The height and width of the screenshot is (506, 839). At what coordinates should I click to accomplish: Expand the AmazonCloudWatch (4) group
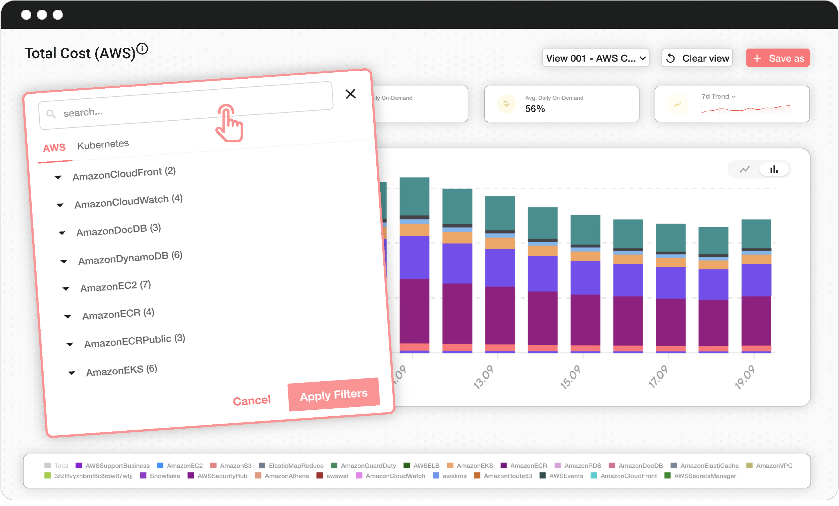60,205
